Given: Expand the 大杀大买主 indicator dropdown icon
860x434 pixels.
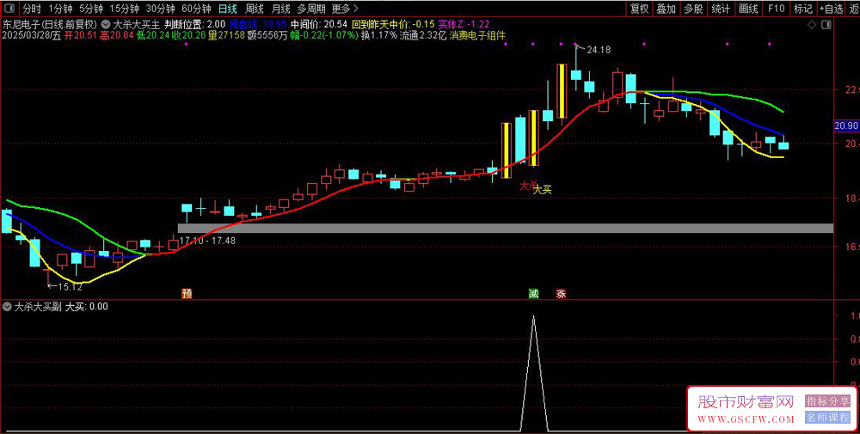Looking at the screenshot, I should click(105, 24).
